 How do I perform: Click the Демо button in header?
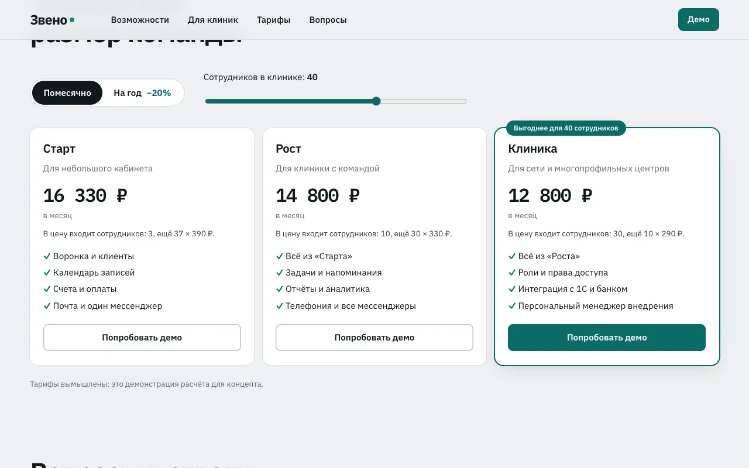coord(699,19)
